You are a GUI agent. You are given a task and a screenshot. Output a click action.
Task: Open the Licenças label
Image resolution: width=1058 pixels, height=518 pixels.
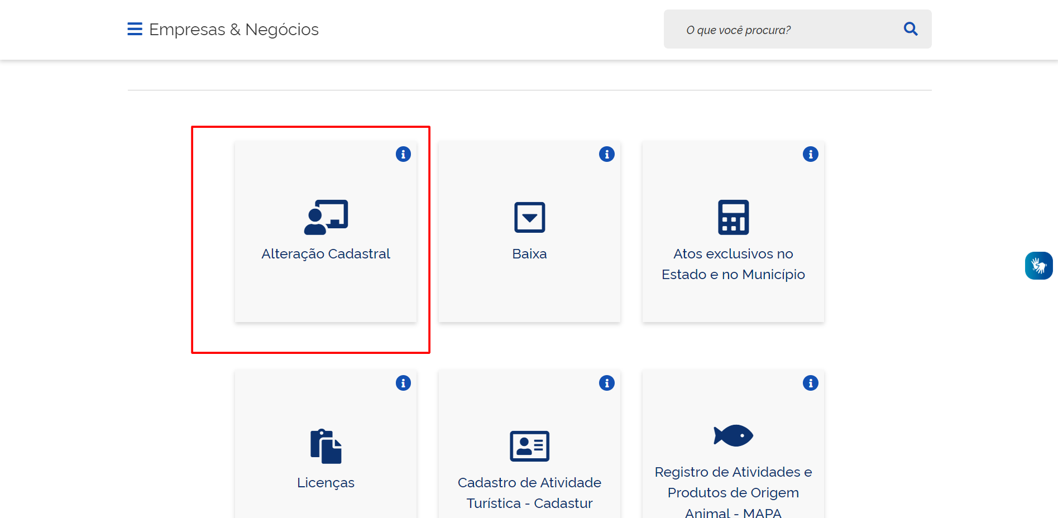tap(326, 482)
